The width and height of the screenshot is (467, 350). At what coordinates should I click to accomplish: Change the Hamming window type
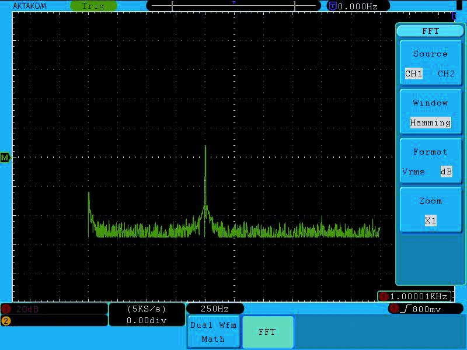(x=430, y=123)
